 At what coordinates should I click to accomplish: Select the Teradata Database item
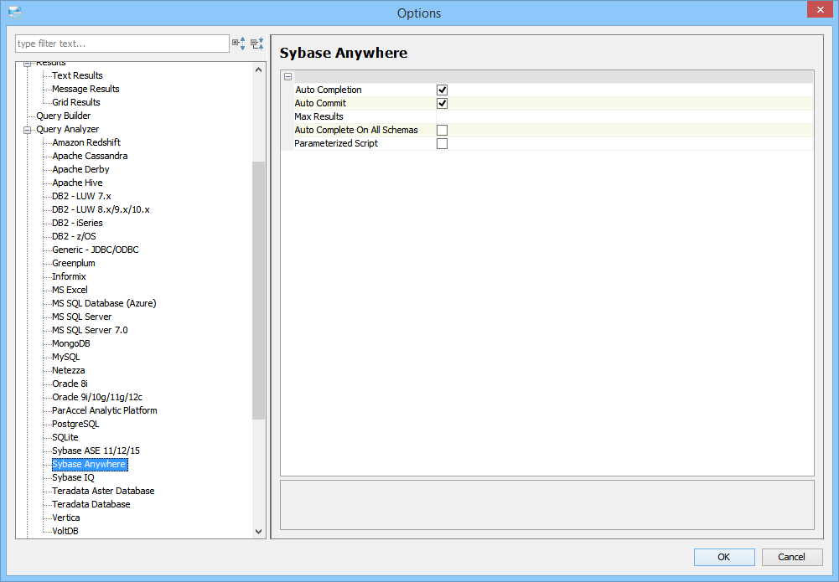point(91,504)
